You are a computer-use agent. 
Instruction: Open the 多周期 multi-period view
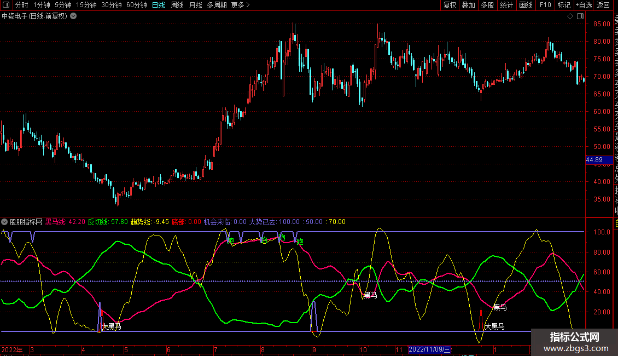click(x=217, y=5)
